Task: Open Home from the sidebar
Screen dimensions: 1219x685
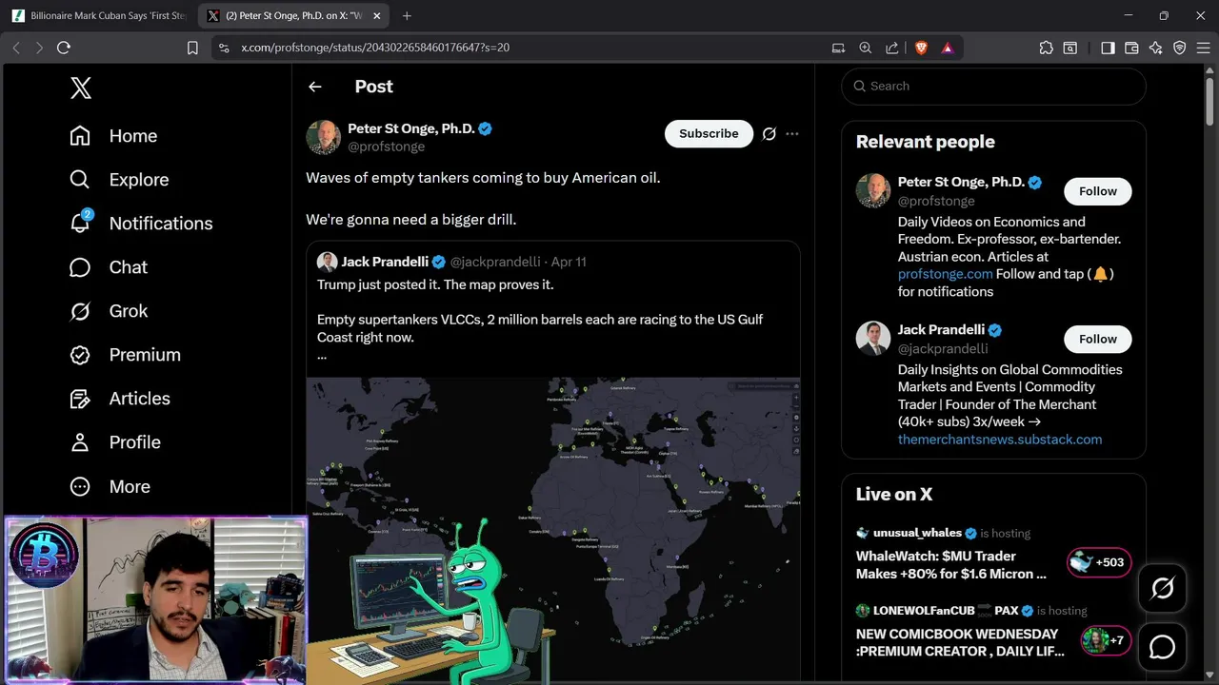Action: 113,136
